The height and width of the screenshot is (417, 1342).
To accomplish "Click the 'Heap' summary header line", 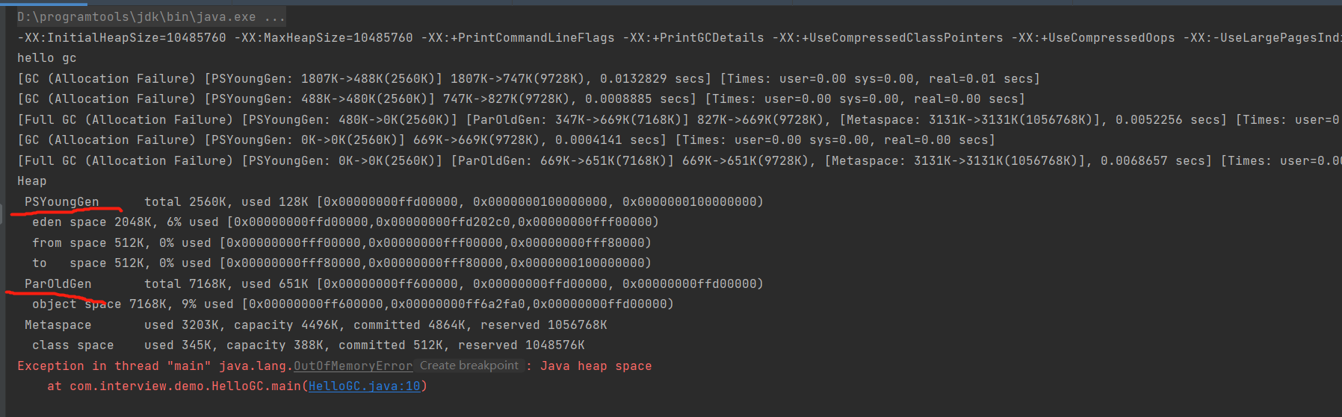I will pyautogui.click(x=32, y=181).
